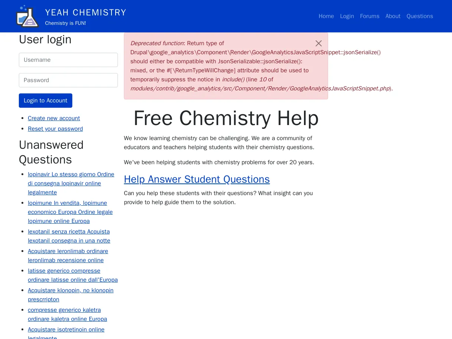This screenshot has height=339, width=452.
Task: Open the Home navigation item
Action: (x=326, y=16)
